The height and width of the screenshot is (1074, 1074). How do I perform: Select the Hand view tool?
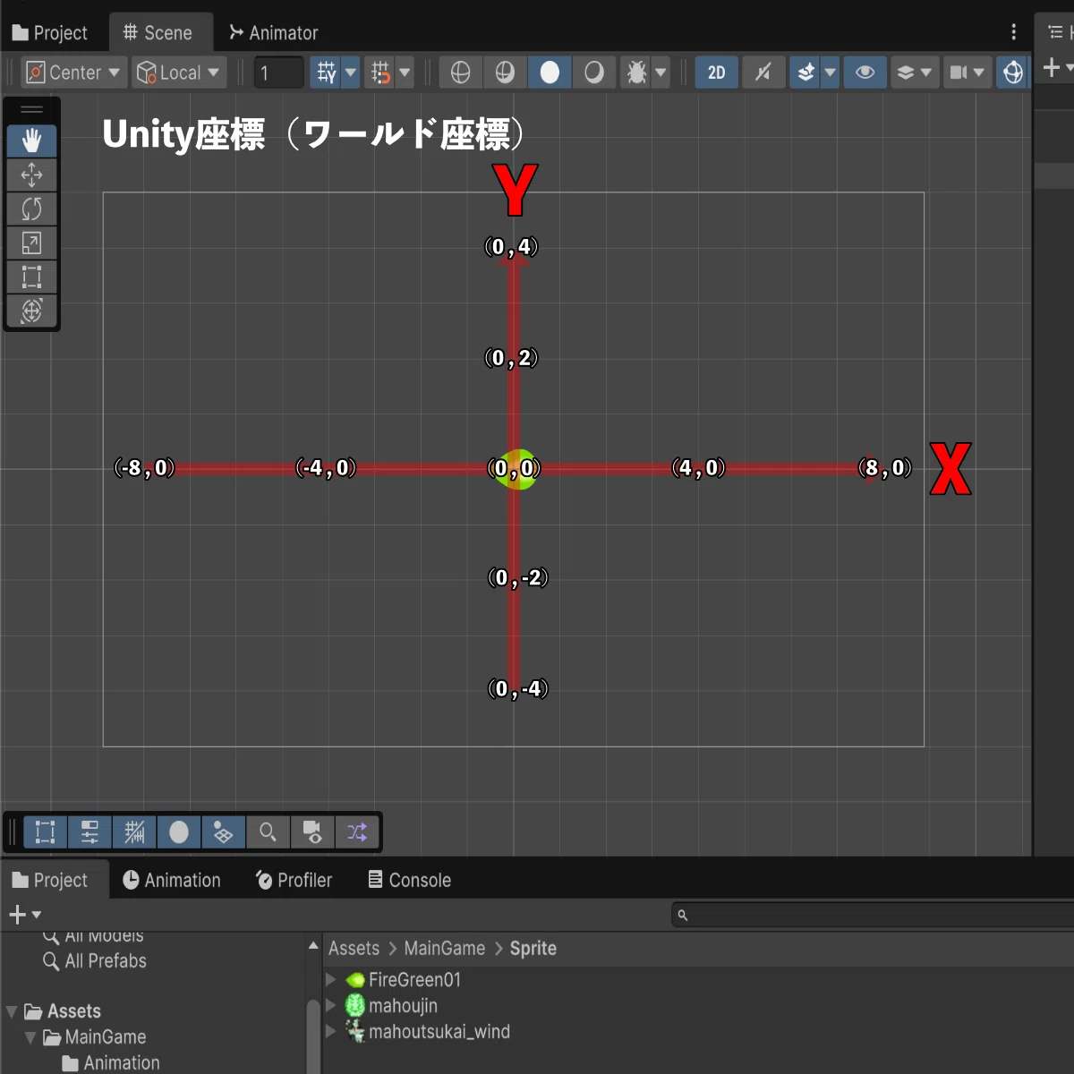[x=31, y=141]
